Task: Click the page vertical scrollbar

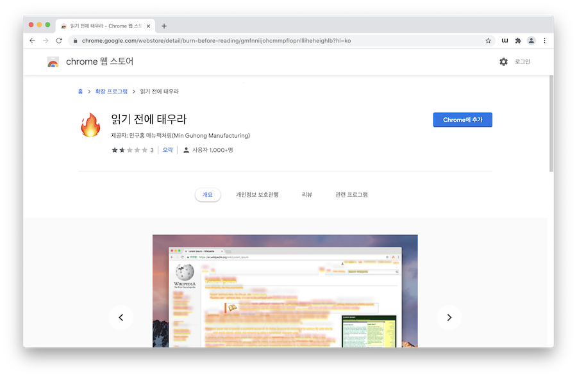Action: click(551, 124)
